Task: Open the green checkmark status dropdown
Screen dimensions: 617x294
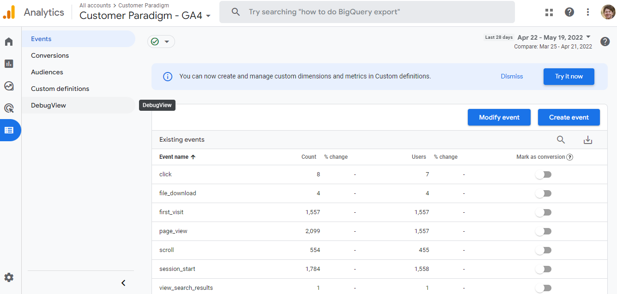Action: click(161, 42)
